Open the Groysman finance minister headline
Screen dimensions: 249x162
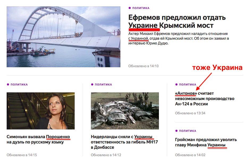(206, 142)
